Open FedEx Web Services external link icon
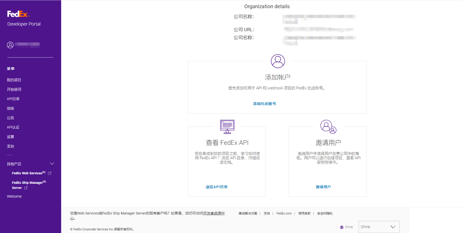 [x=50, y=173]
